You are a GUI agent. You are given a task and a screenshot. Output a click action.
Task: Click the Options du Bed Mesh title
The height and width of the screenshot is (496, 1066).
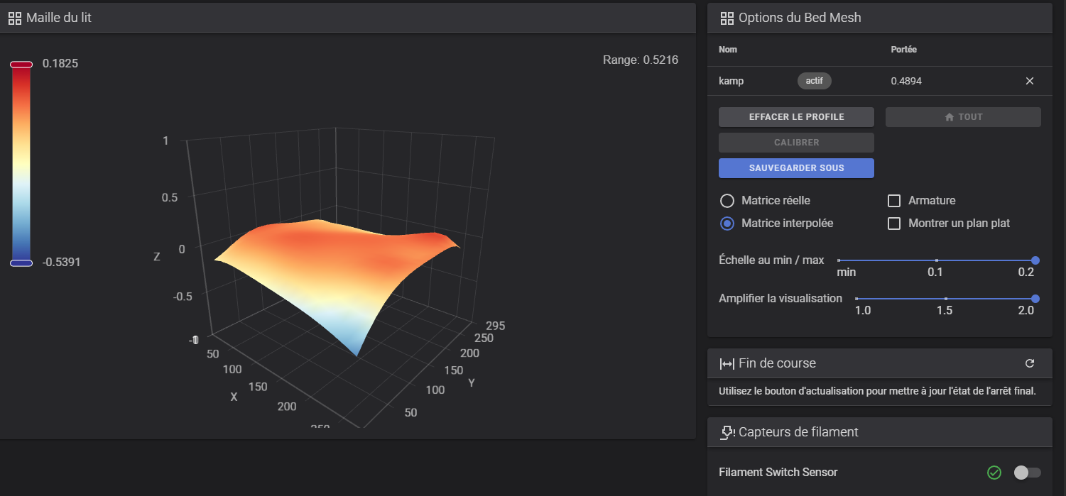pyautogui.click(x=800, y=18)
